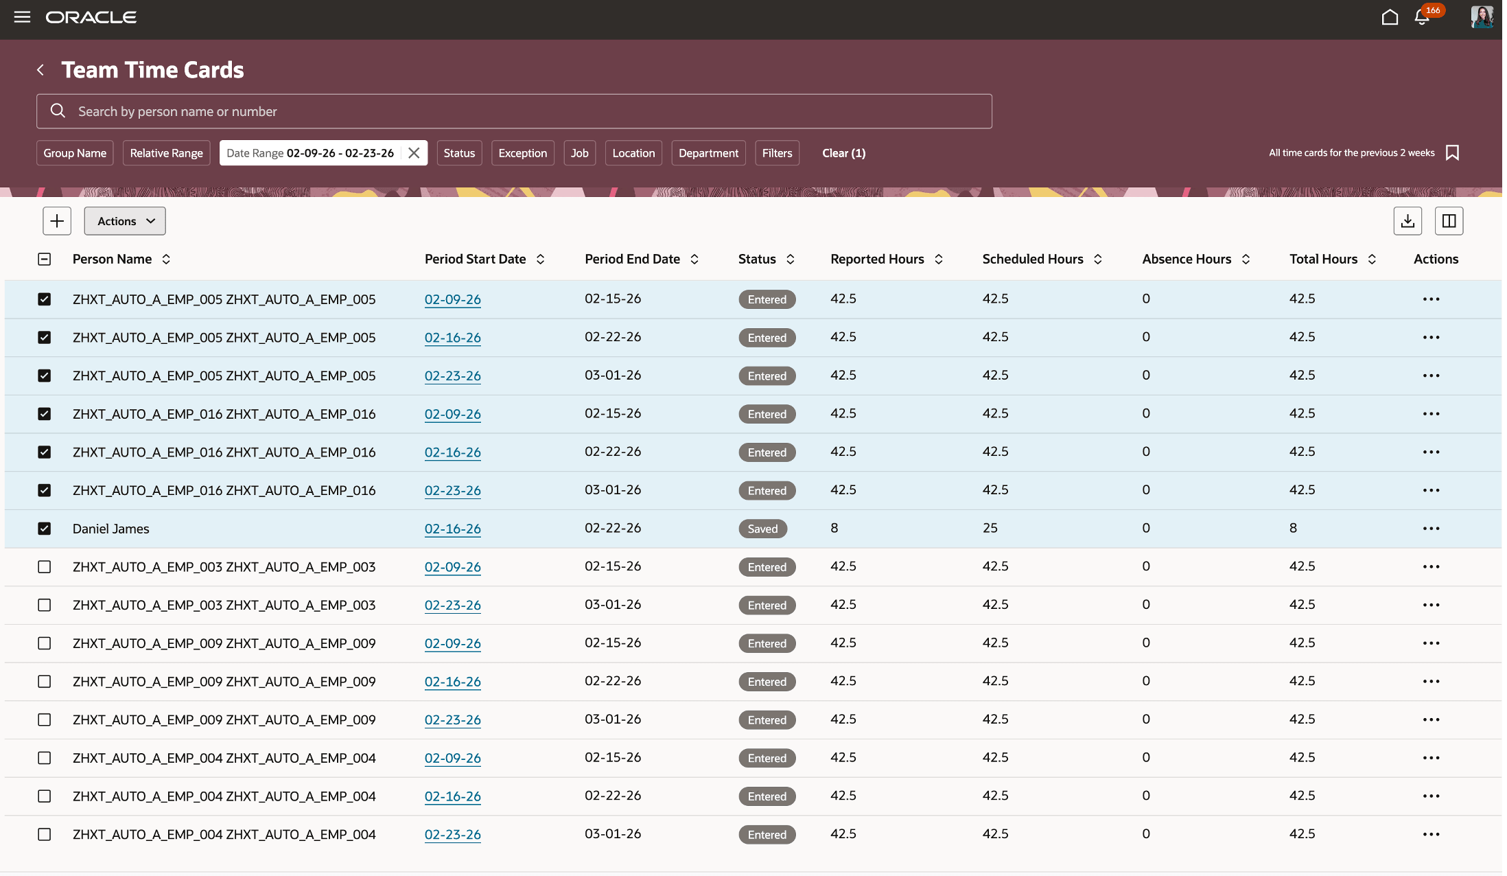Uncheck the Daniel James row checkbox

coord(44,528)
